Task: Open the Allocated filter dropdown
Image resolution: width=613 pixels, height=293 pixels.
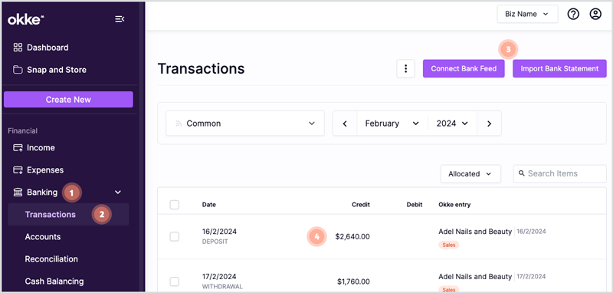Action: pyautogui.click(x=470, y=173)
